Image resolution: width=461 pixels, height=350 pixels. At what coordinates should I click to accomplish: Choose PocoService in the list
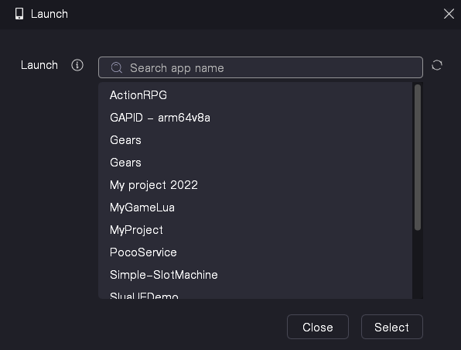255,252
